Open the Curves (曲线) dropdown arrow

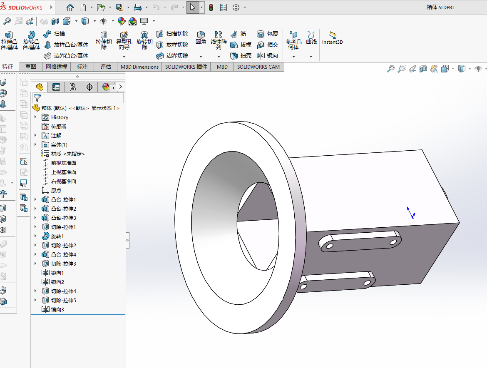click(311, 57)
